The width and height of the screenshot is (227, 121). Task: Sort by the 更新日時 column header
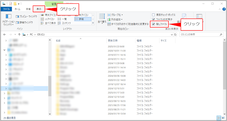(x=113, y=41)
